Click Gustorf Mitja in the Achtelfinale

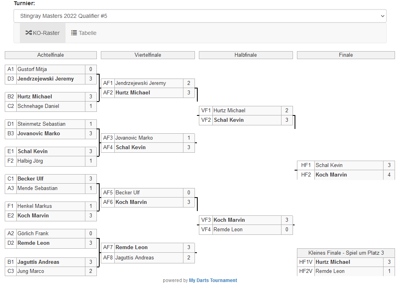32,69
